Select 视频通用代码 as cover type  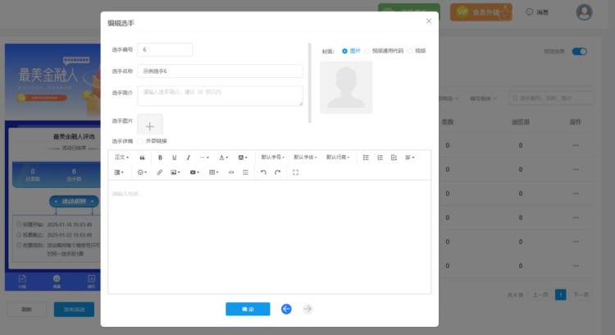(x=367, y=51)
